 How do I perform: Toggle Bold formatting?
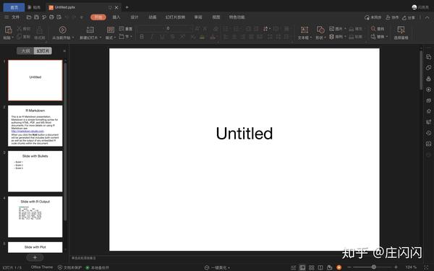click(142, 37)
